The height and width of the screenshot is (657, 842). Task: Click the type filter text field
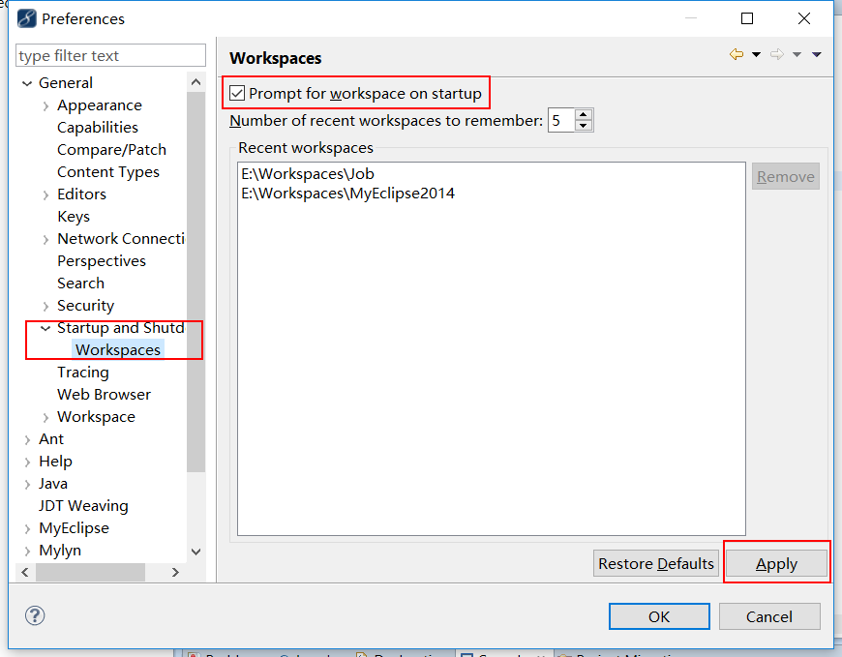tap(110, 55)
